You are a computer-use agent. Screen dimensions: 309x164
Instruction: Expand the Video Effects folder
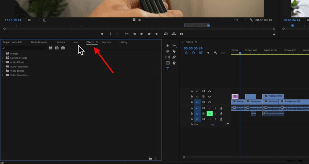click(x=3, y=71)
